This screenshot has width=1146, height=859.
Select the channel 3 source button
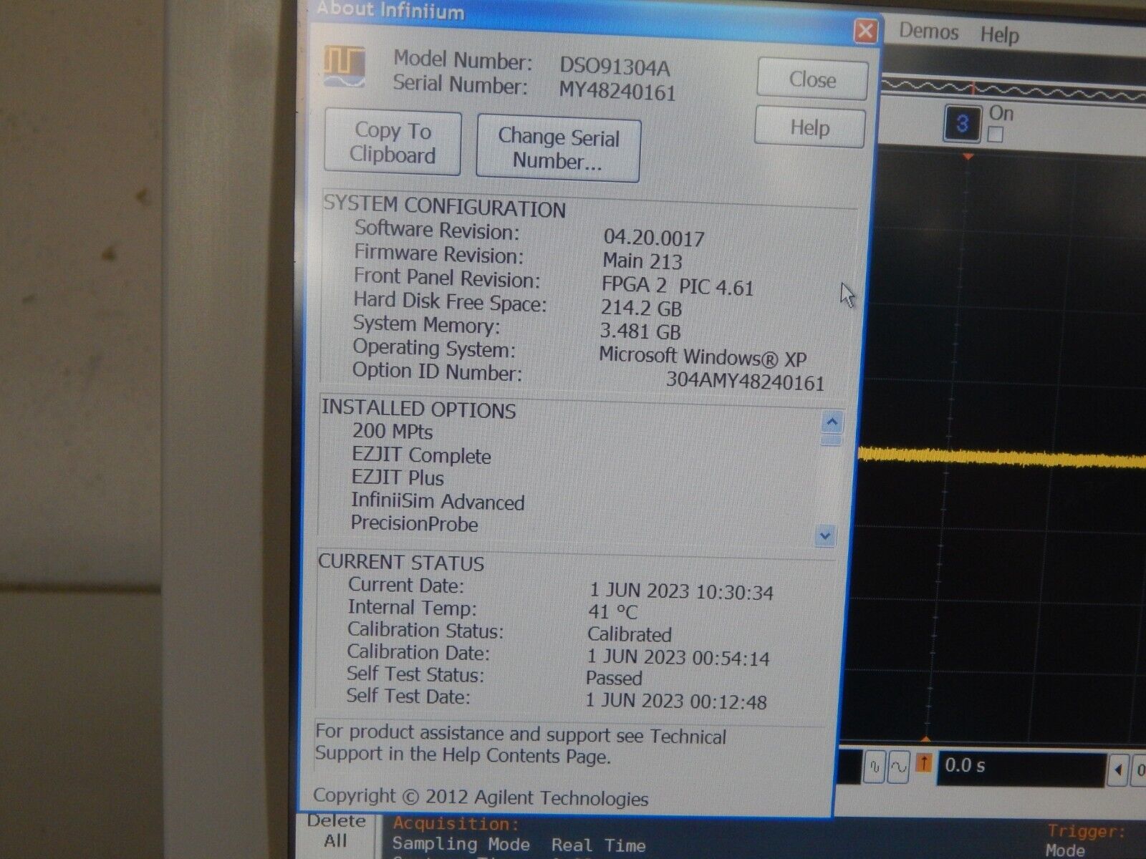click(963, 122)
